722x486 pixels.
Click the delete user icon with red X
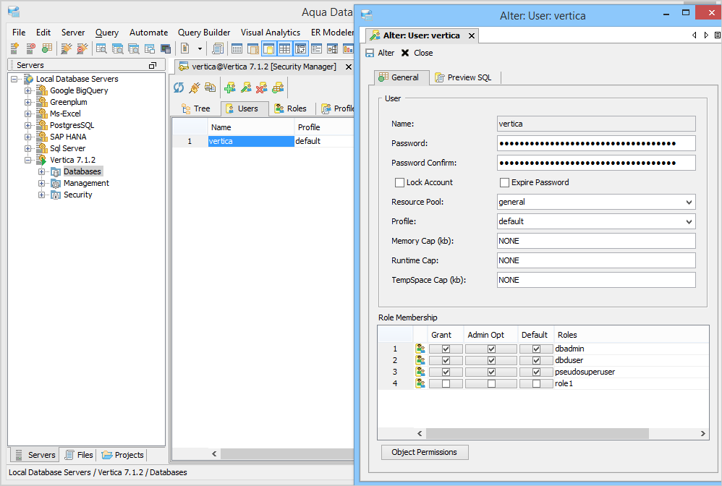(x=262, y=88)
